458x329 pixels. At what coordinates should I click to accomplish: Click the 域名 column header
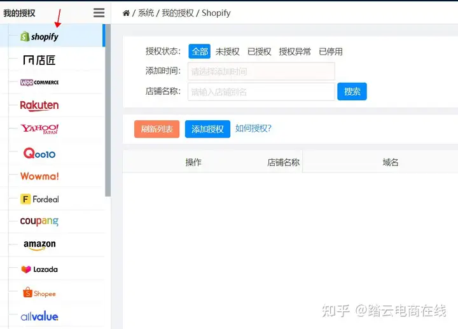[391, 162]
